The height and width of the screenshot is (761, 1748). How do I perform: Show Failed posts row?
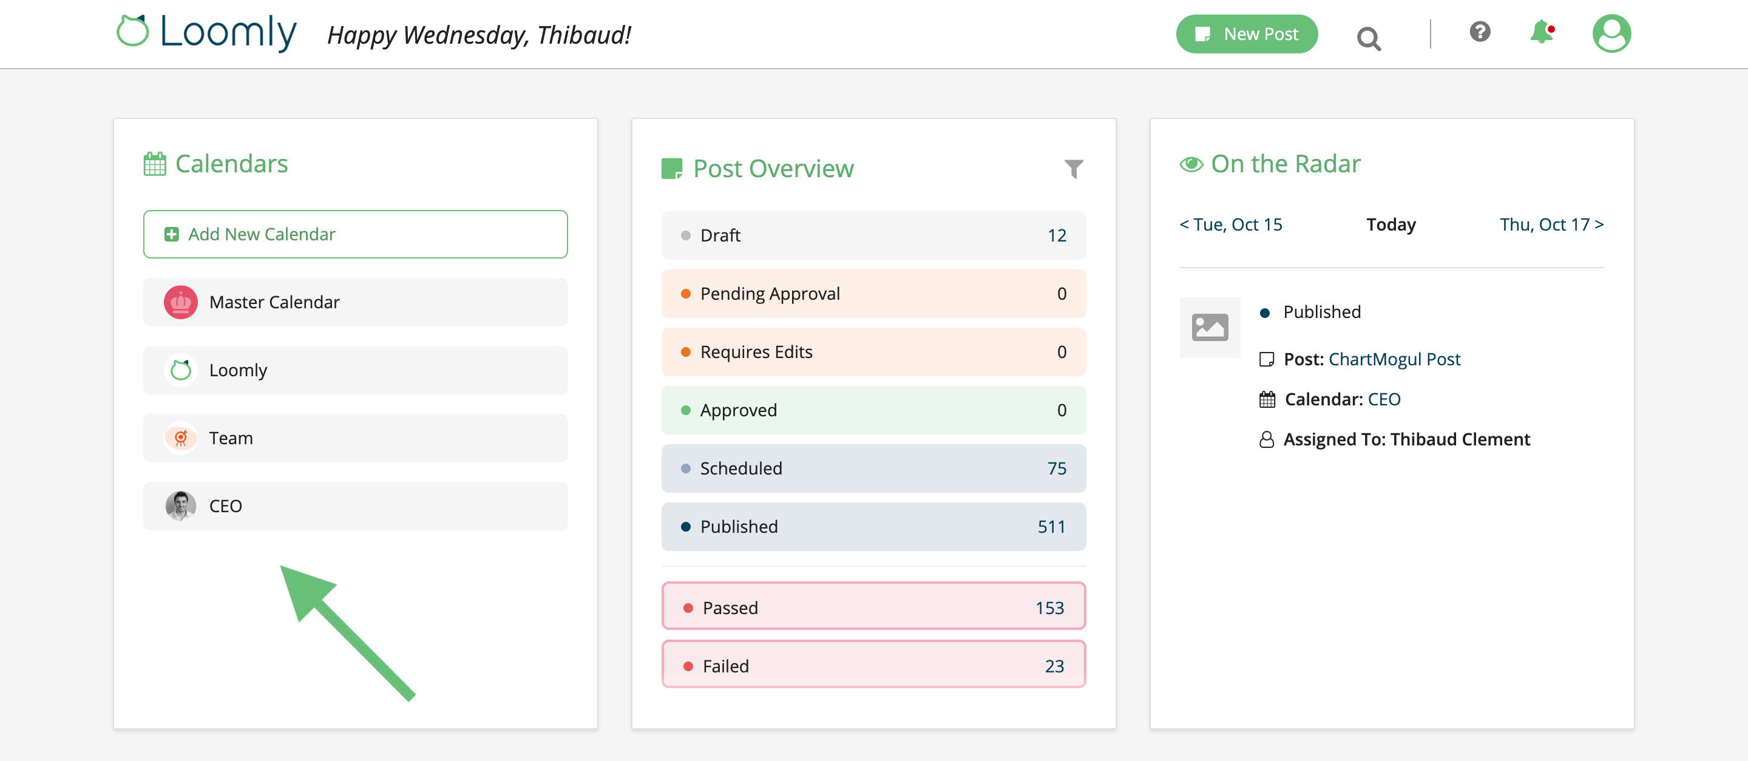click(873, 665)
